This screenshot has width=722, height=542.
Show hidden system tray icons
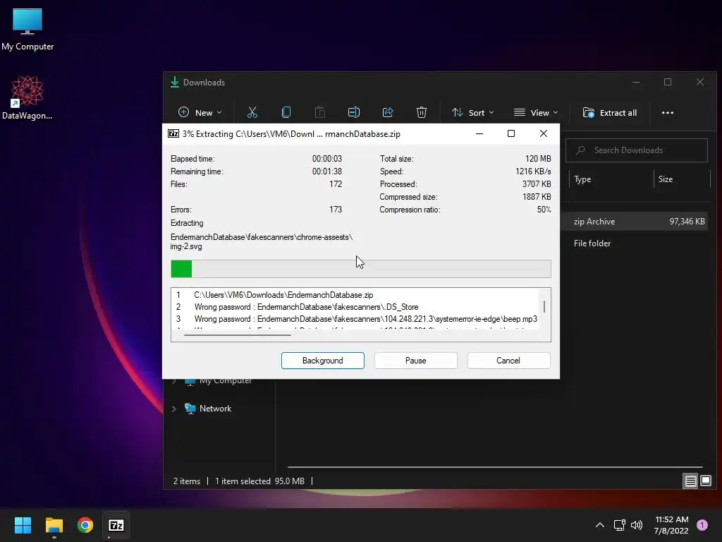pos(599,525)
